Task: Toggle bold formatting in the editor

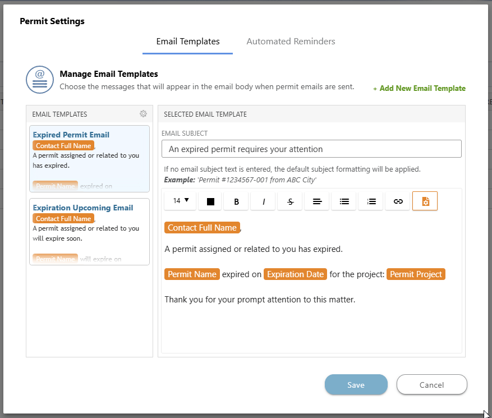Action: 236,201
